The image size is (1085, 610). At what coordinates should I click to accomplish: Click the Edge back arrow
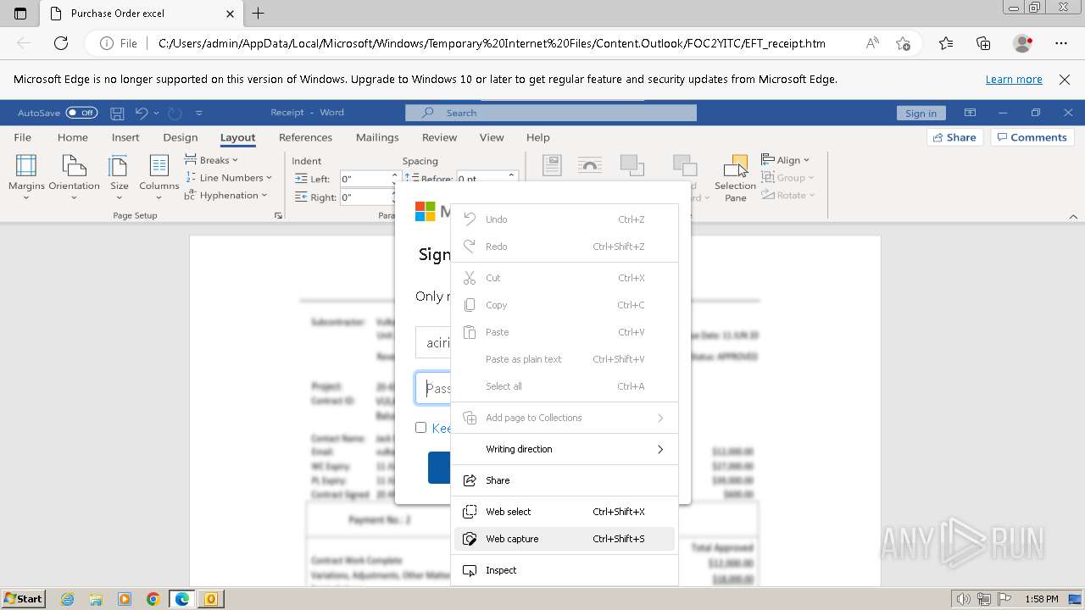pyautogui.click(x=24, y=43)
